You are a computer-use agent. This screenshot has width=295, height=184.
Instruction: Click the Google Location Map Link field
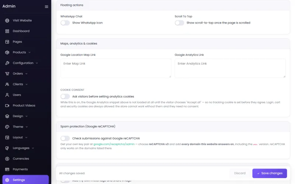[x=116, y=68]
